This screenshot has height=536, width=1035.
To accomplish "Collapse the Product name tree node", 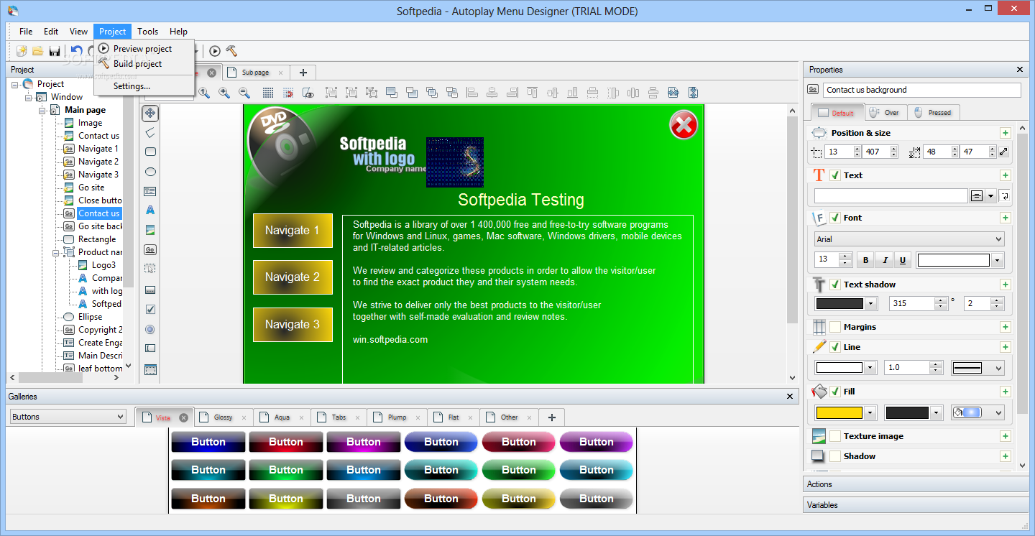I will (56, 252).
